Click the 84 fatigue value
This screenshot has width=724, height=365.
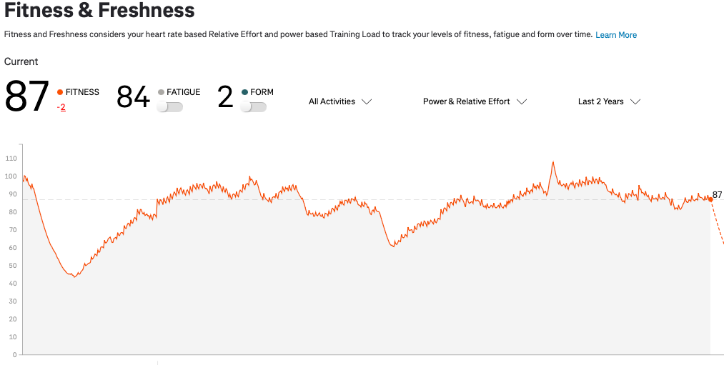(x=133, y=97)
